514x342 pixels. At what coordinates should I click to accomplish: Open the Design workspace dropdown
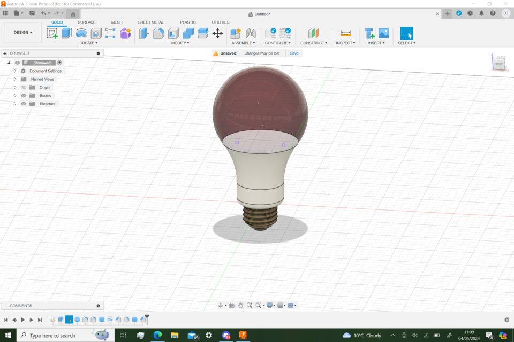22,32
